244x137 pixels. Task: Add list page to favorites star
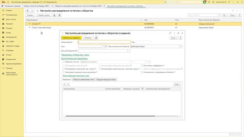coord(37,11)
